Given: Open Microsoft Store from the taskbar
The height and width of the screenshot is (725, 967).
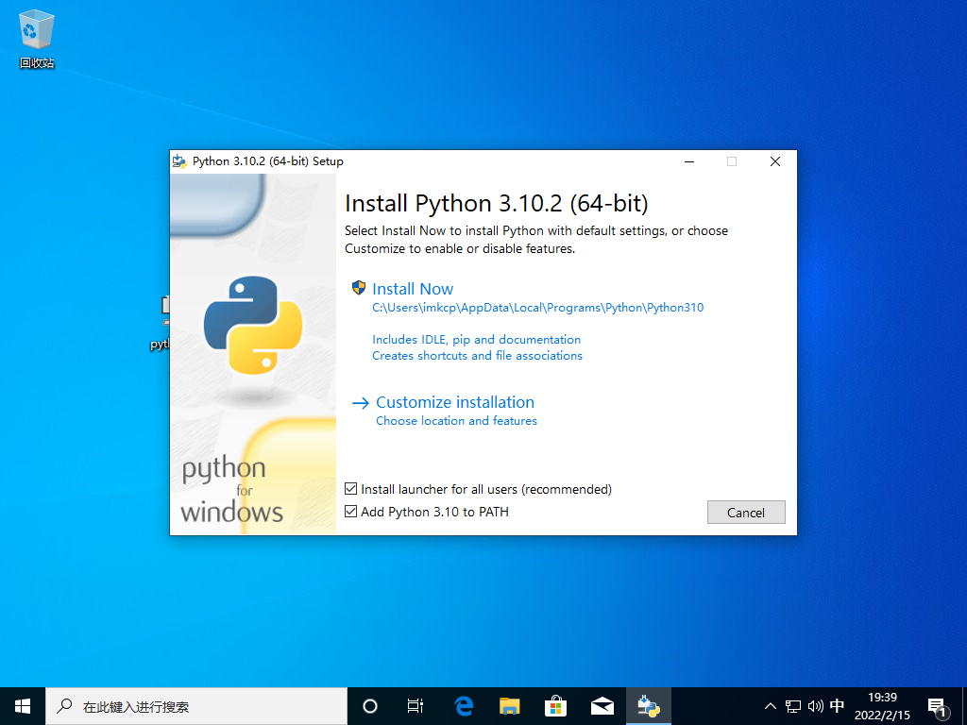Looking at the screenshot, I should click(555, 705).
